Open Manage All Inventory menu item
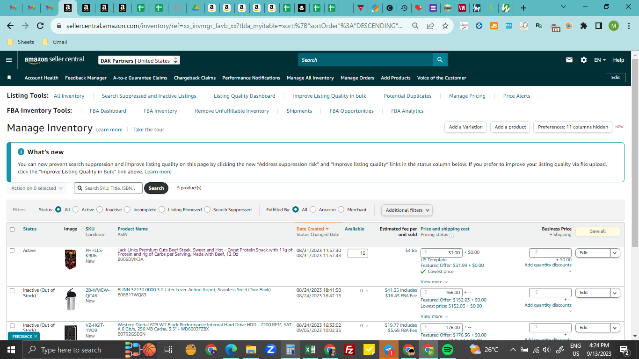Image resolution: width=639 pixels, height=359 pixels. (310, 78)
